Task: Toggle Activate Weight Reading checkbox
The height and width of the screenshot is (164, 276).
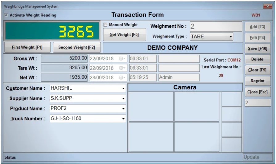Action: (x=6, y=15)
